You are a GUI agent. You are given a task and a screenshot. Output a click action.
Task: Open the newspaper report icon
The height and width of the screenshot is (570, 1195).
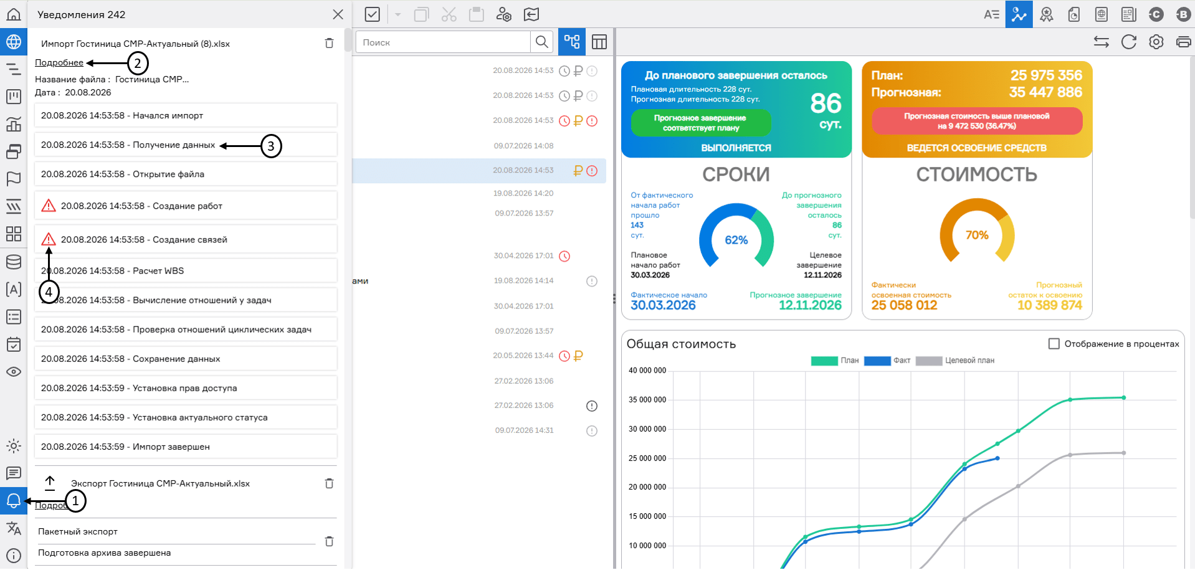(1129, 14)
